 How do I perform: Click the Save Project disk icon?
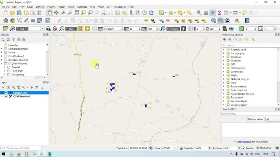click(x=19, y=13)
